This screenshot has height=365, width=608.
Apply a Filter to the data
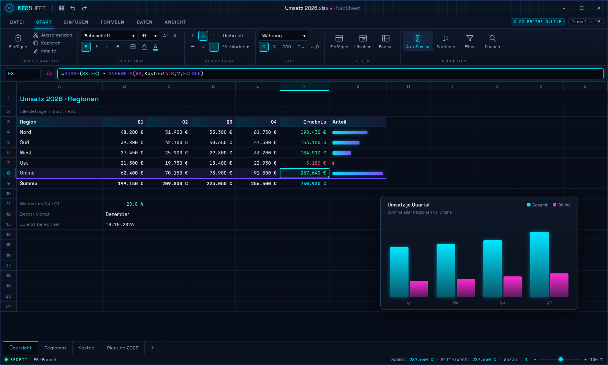click(x=470, y=41)
